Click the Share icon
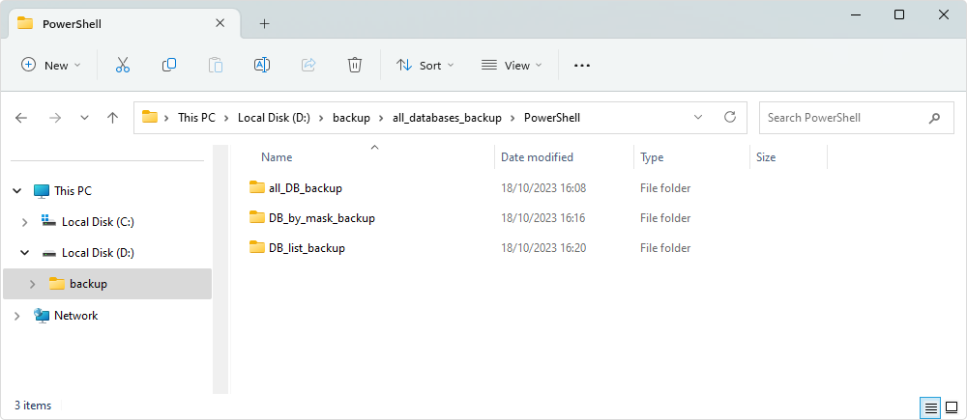This screenshot has width=967, height=420. [x=308, y=65]
